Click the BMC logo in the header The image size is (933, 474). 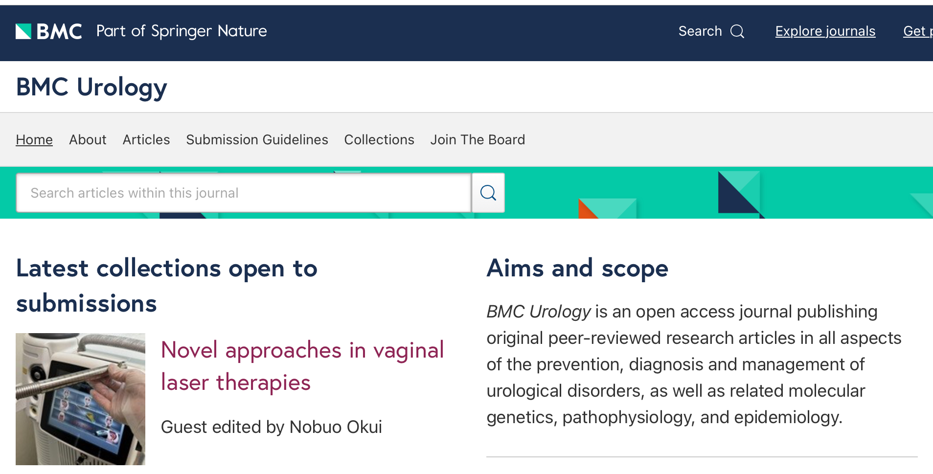pyautogui.click(x=49, y=31)
